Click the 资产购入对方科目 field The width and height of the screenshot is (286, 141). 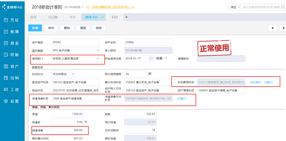tap(148, 90)
